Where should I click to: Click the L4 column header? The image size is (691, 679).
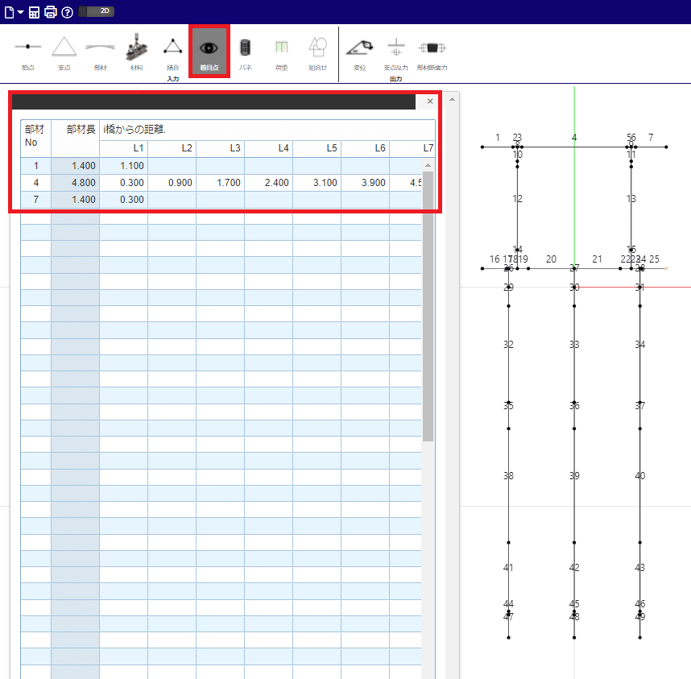269,148
